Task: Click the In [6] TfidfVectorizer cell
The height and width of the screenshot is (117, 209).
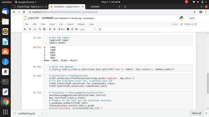Action: click(118, 81)
